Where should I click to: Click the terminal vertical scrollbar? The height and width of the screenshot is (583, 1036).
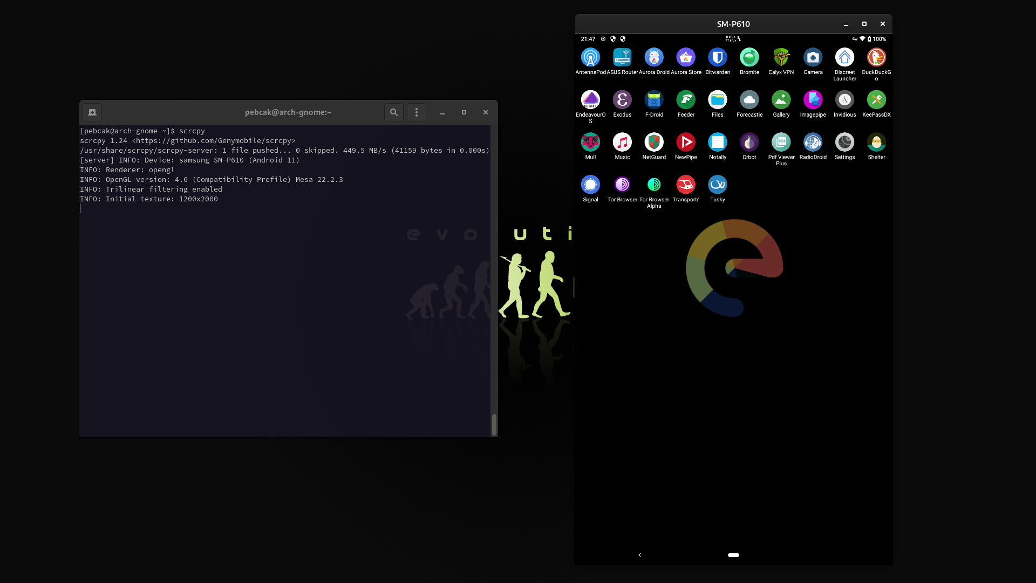coord(494,424)
